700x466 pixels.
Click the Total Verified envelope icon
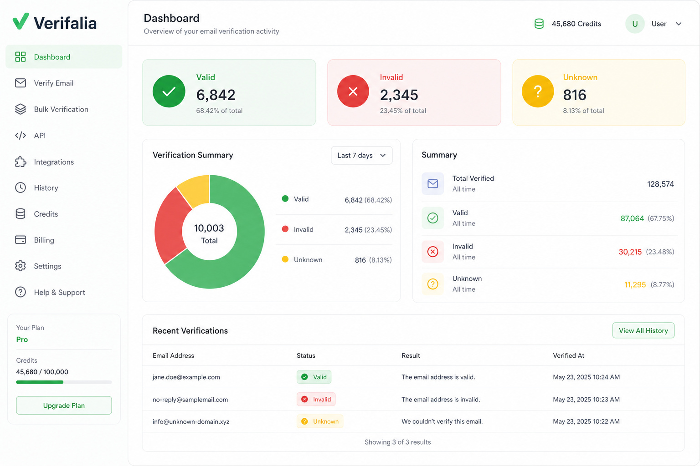(433, 183)
